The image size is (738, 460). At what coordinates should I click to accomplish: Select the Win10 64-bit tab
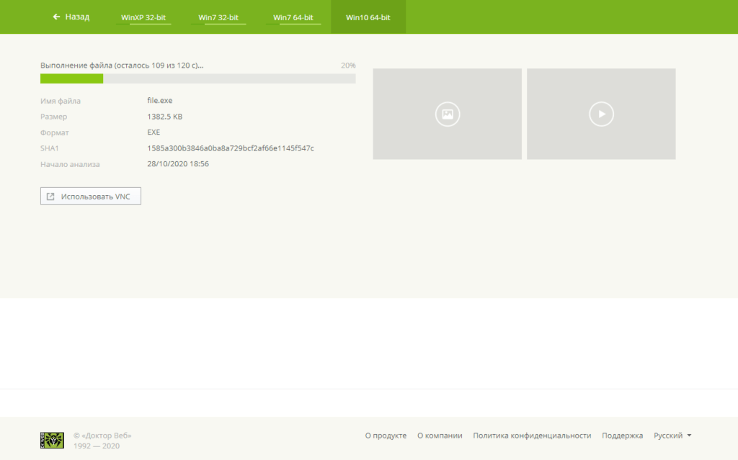368,17
